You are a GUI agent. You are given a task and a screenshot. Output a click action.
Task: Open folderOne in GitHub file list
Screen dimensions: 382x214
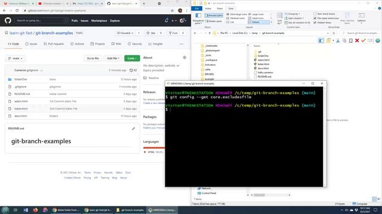click(21, 79)
